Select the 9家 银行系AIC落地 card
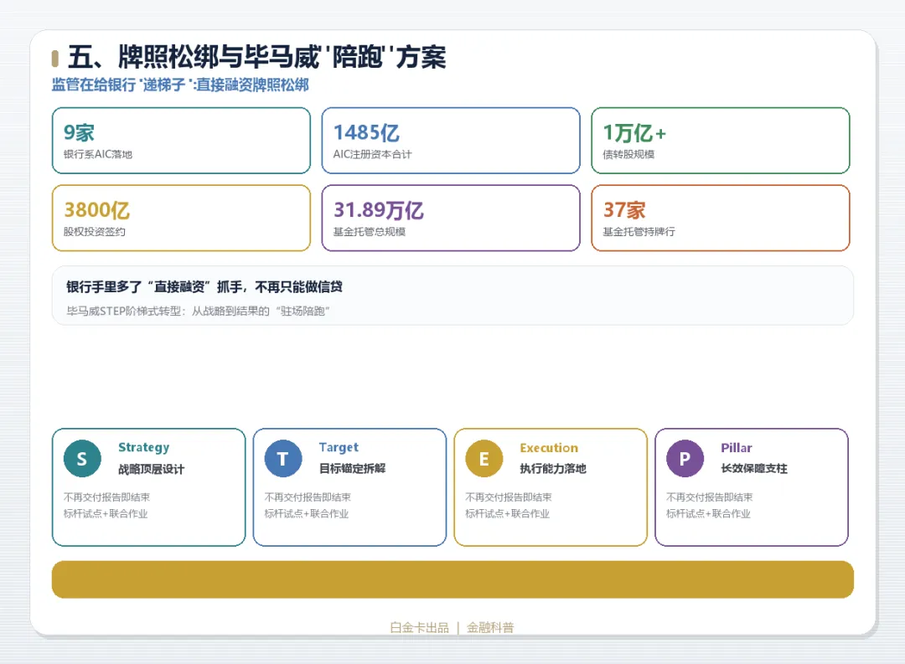 point(181,140)
